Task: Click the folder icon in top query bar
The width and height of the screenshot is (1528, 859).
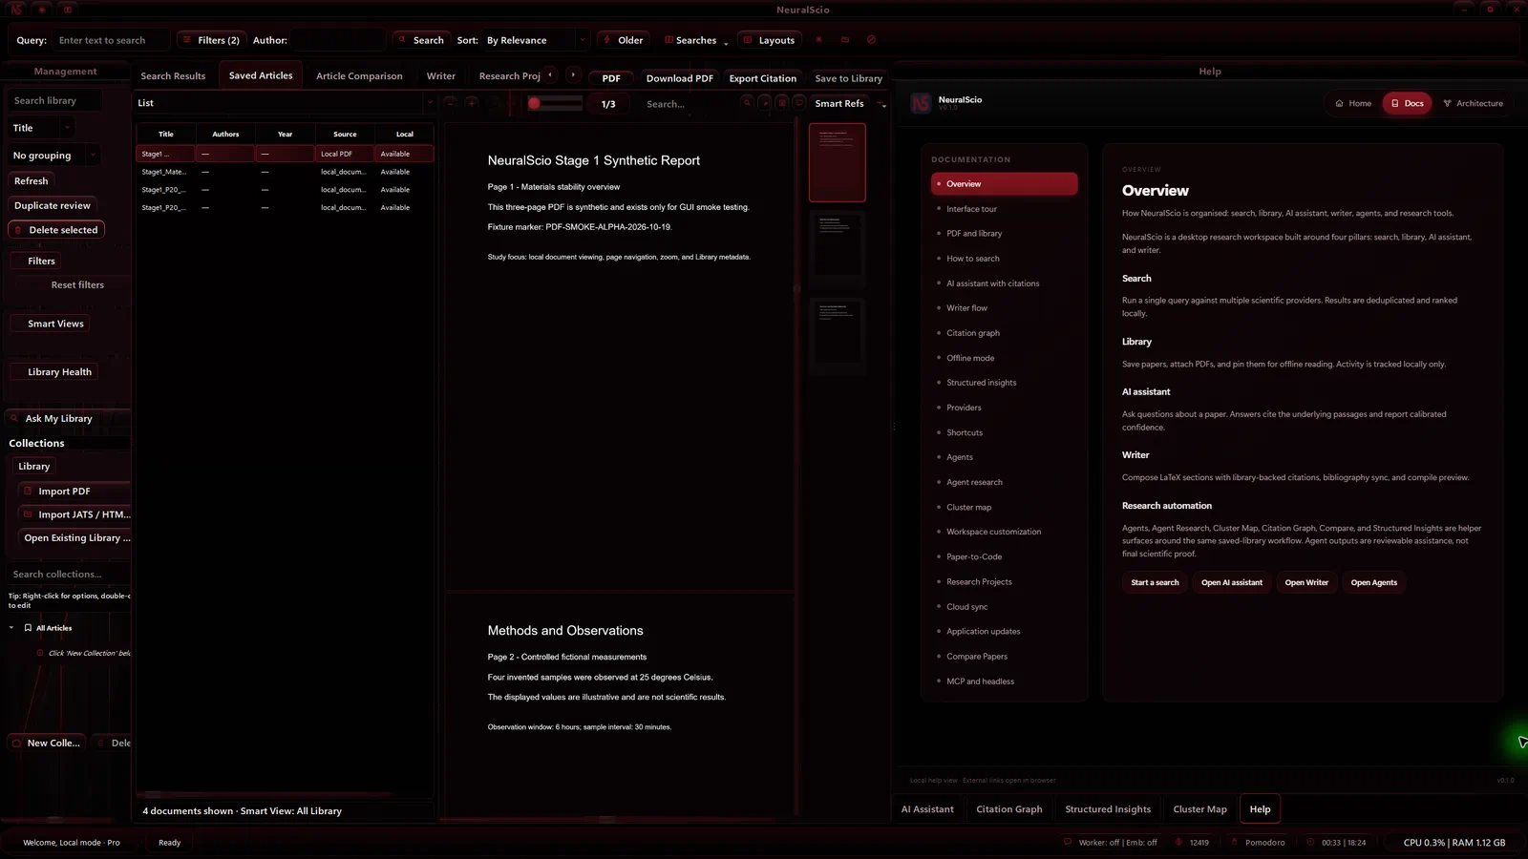Action: pyautogui.click(x=845, y=40)
